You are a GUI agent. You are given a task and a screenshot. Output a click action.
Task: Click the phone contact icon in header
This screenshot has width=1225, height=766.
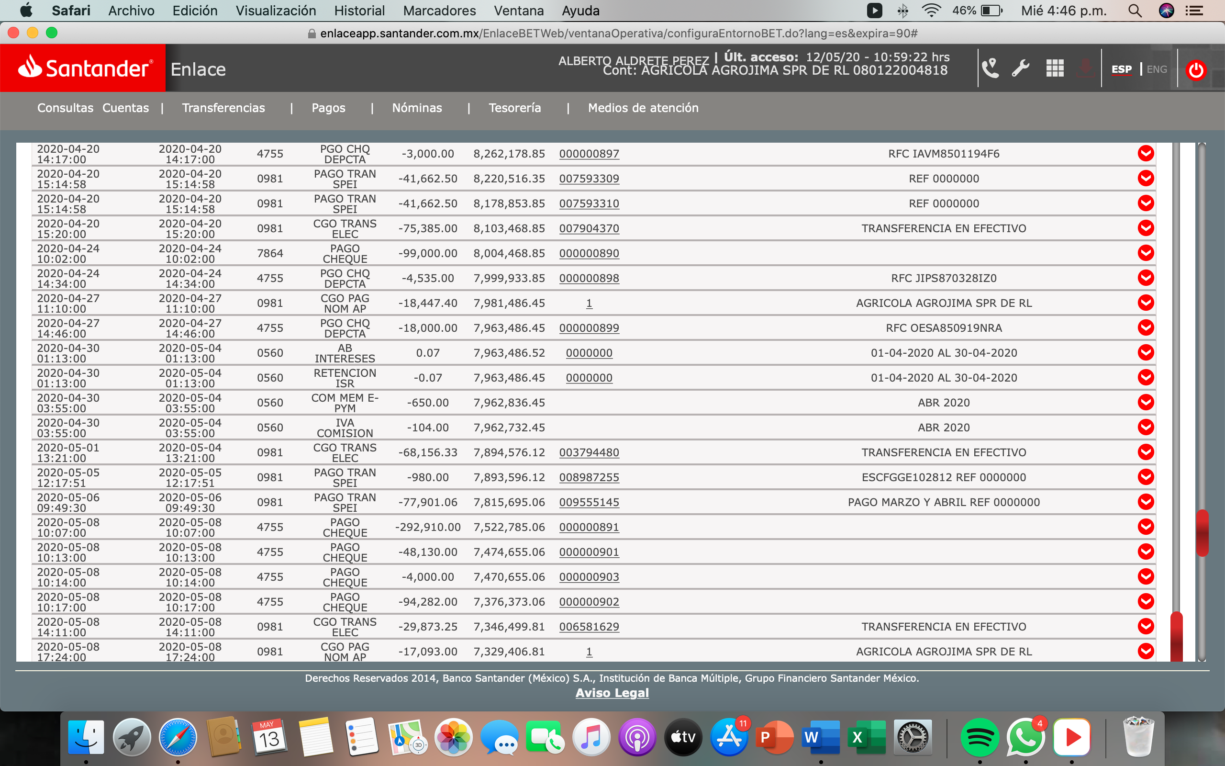[990, 68]
